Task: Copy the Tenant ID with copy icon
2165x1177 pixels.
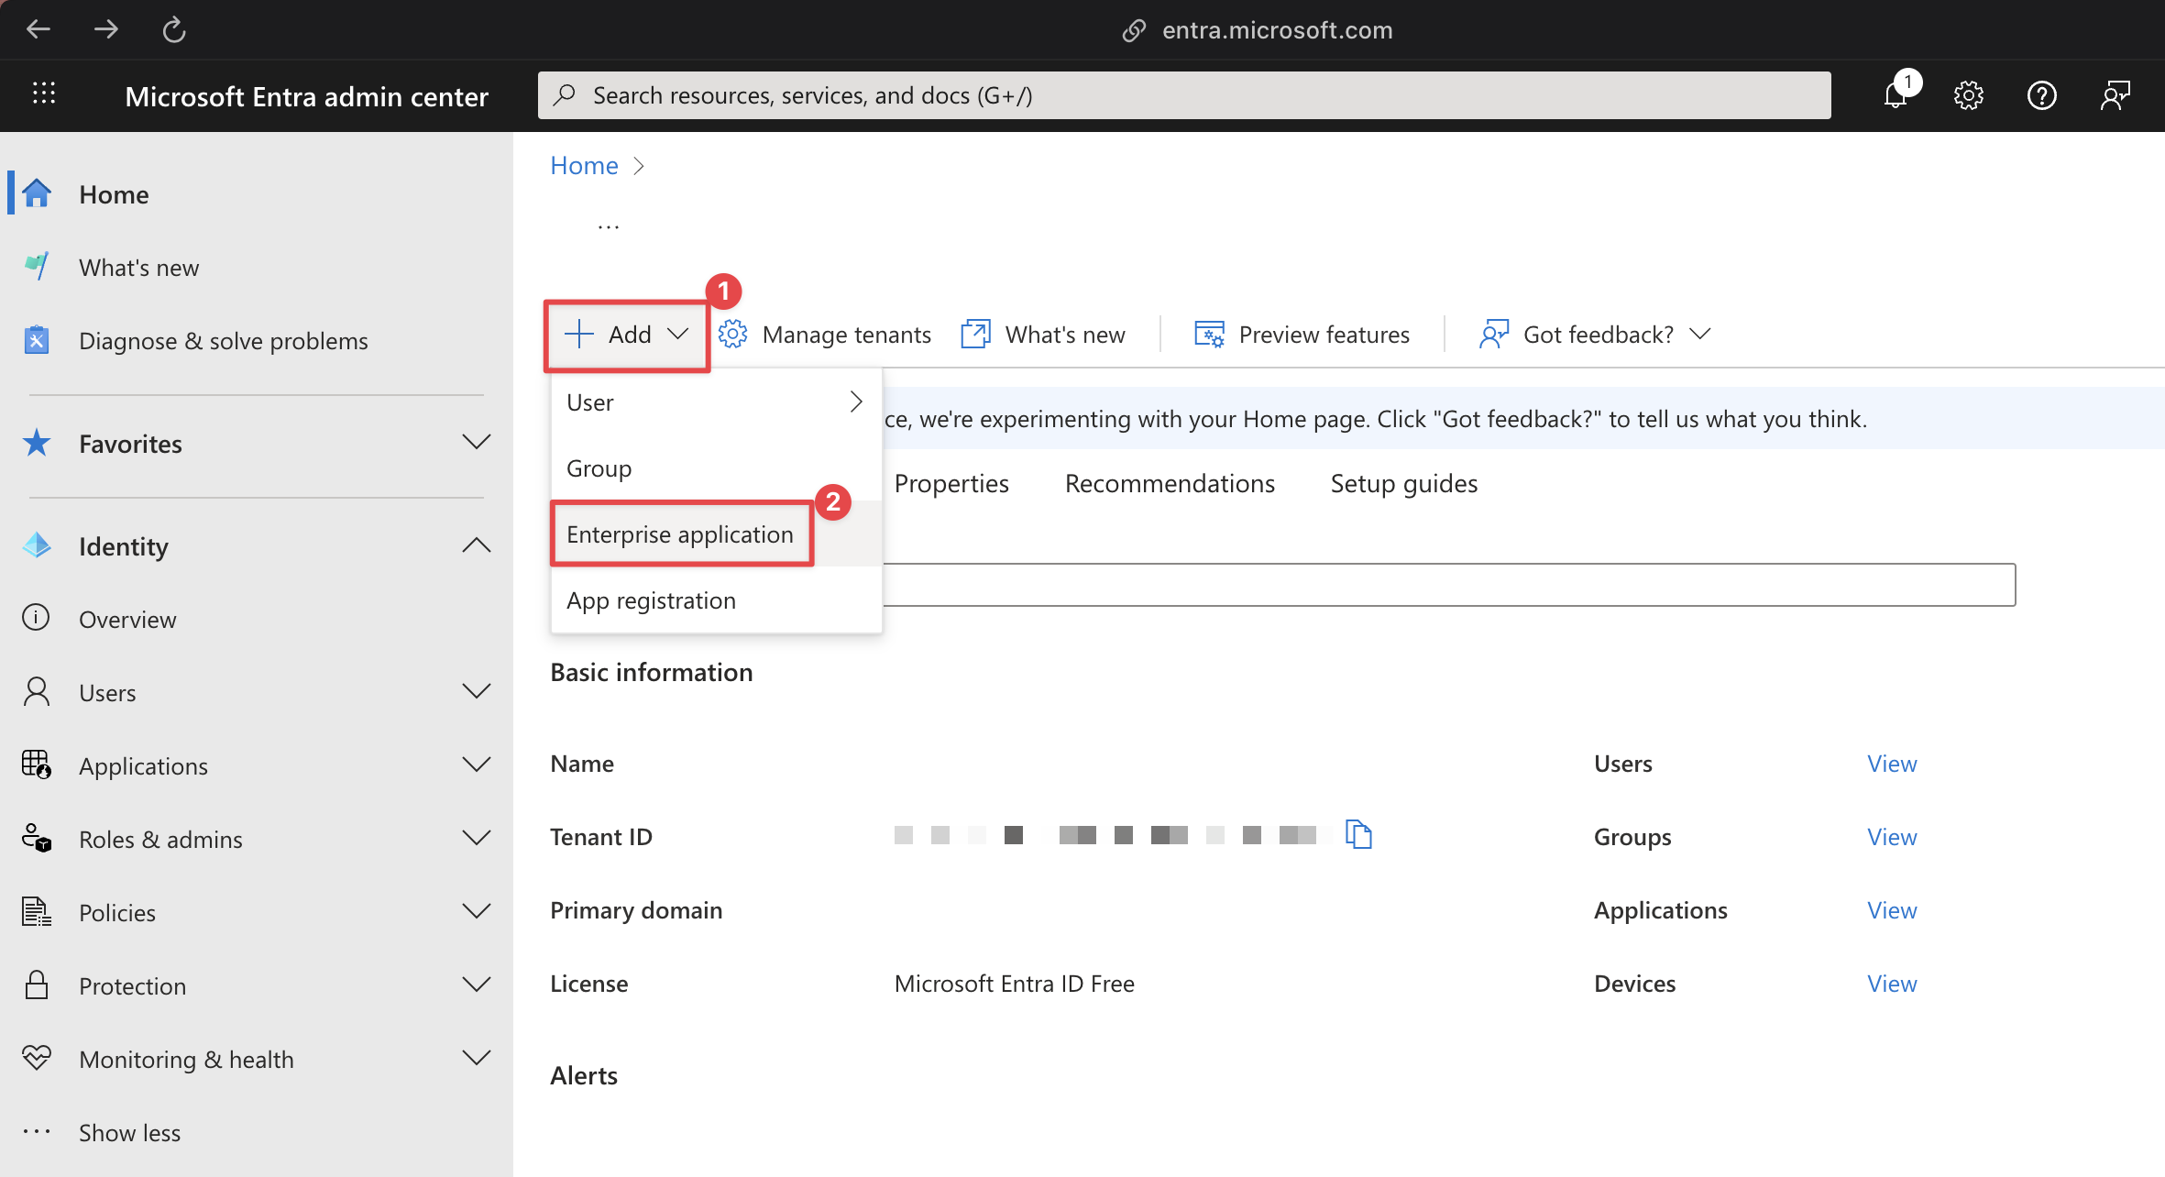Action: pyautogui.click(x=1358, y=835)
